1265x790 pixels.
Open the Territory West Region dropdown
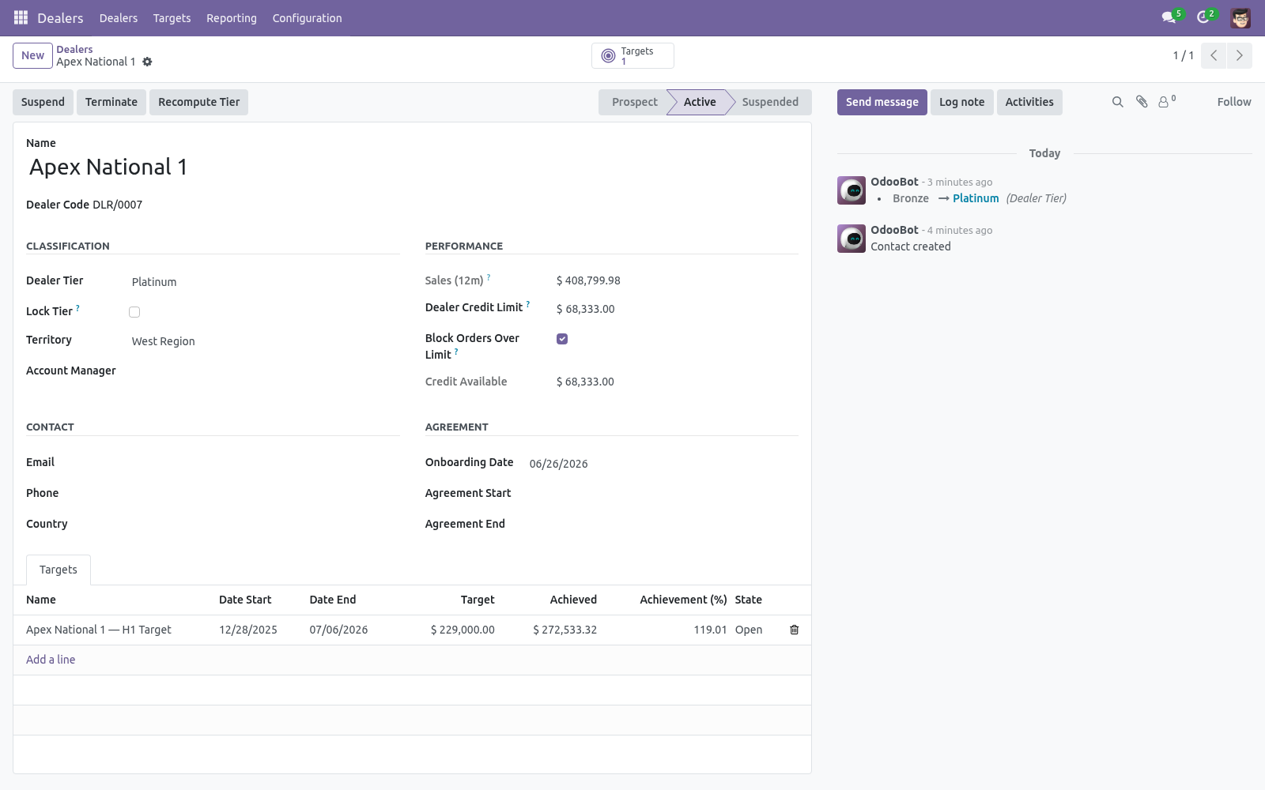pyautogui.click(x=264, y=341)
